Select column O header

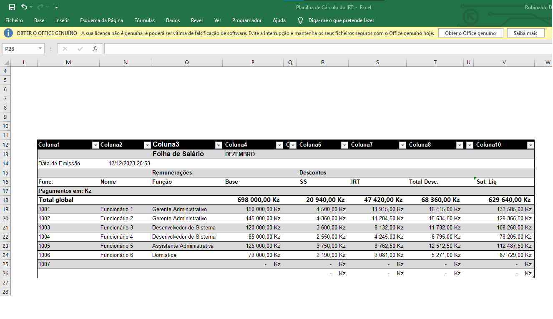tap(187, 62)
